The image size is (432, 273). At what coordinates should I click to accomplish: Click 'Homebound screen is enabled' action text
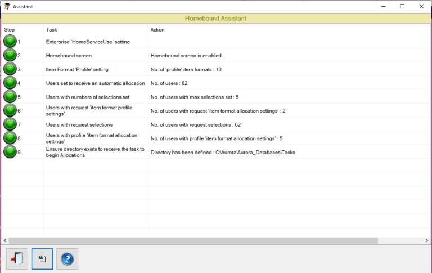click(186, 56)
